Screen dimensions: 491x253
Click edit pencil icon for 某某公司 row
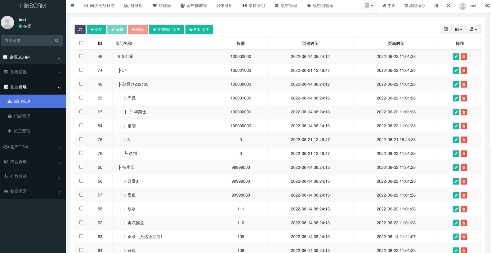click(456, 57)
